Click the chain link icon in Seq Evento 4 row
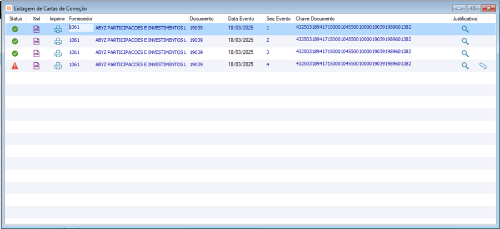Screen dimensions: 500x229 coord(483,66)
